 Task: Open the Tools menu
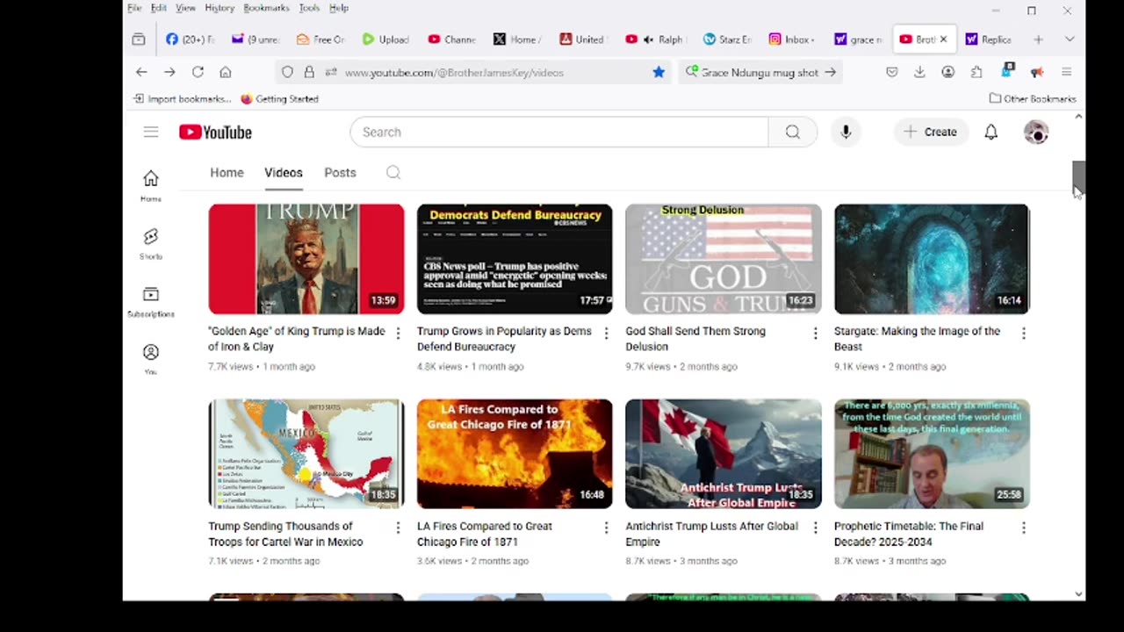pyautogui.click(x=309, y=8)
